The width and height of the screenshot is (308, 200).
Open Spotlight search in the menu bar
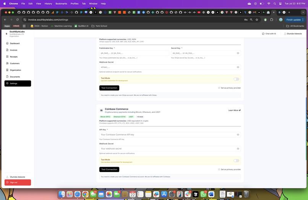pos(275,3)
